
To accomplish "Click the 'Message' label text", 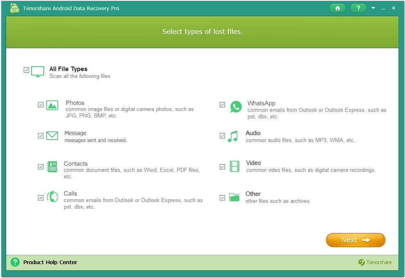I will pyautogui.click(x=75, y=133).
